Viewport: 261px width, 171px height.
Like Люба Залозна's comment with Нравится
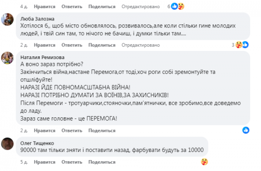(44, 45)
